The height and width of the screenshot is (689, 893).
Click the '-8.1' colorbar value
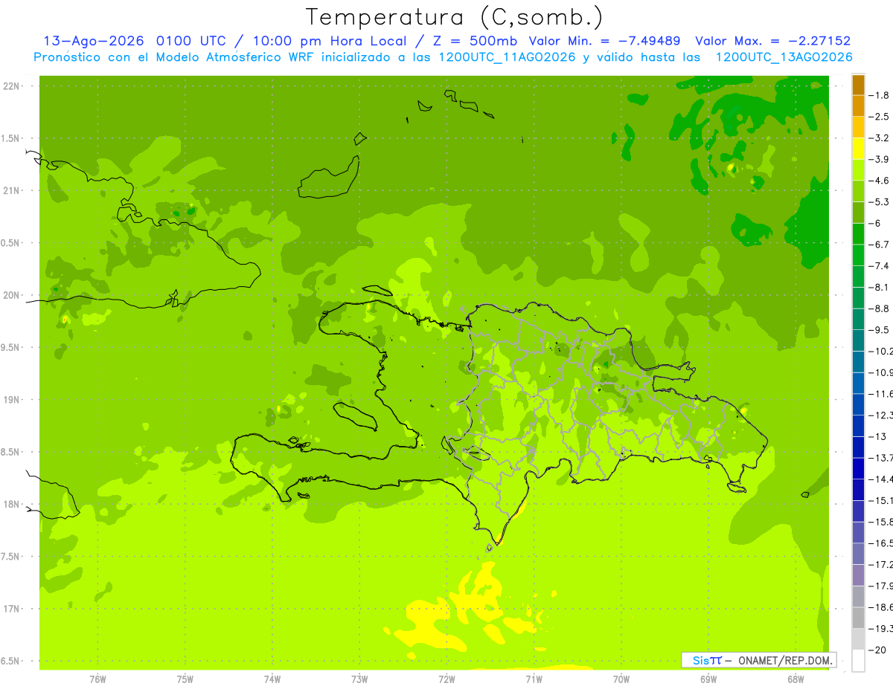[x=880, y=287]
